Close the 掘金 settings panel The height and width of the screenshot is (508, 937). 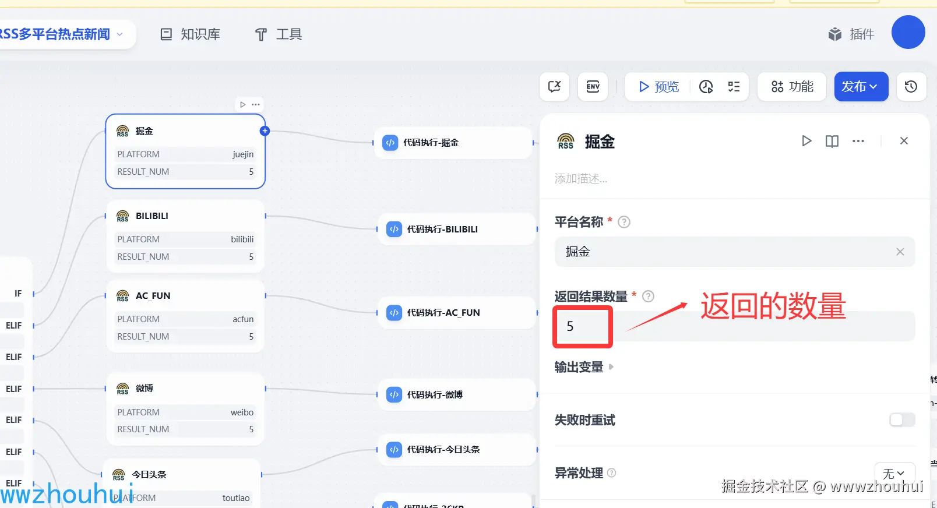point(904,141)
